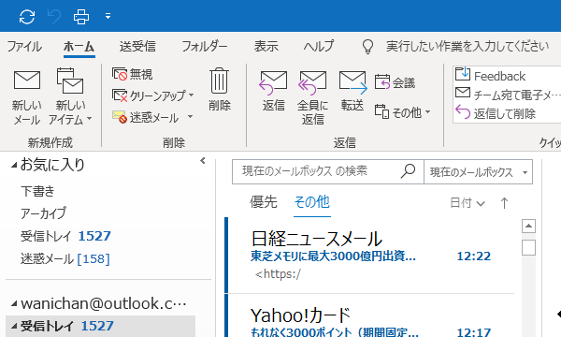Open the 表示 ribbon tab
The image size is (561, 337).
click(x=266, y=46)
